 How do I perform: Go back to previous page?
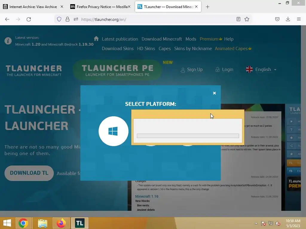point(7,19)
